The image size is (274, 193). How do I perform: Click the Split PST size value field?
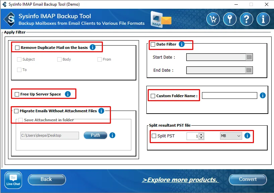193,136
